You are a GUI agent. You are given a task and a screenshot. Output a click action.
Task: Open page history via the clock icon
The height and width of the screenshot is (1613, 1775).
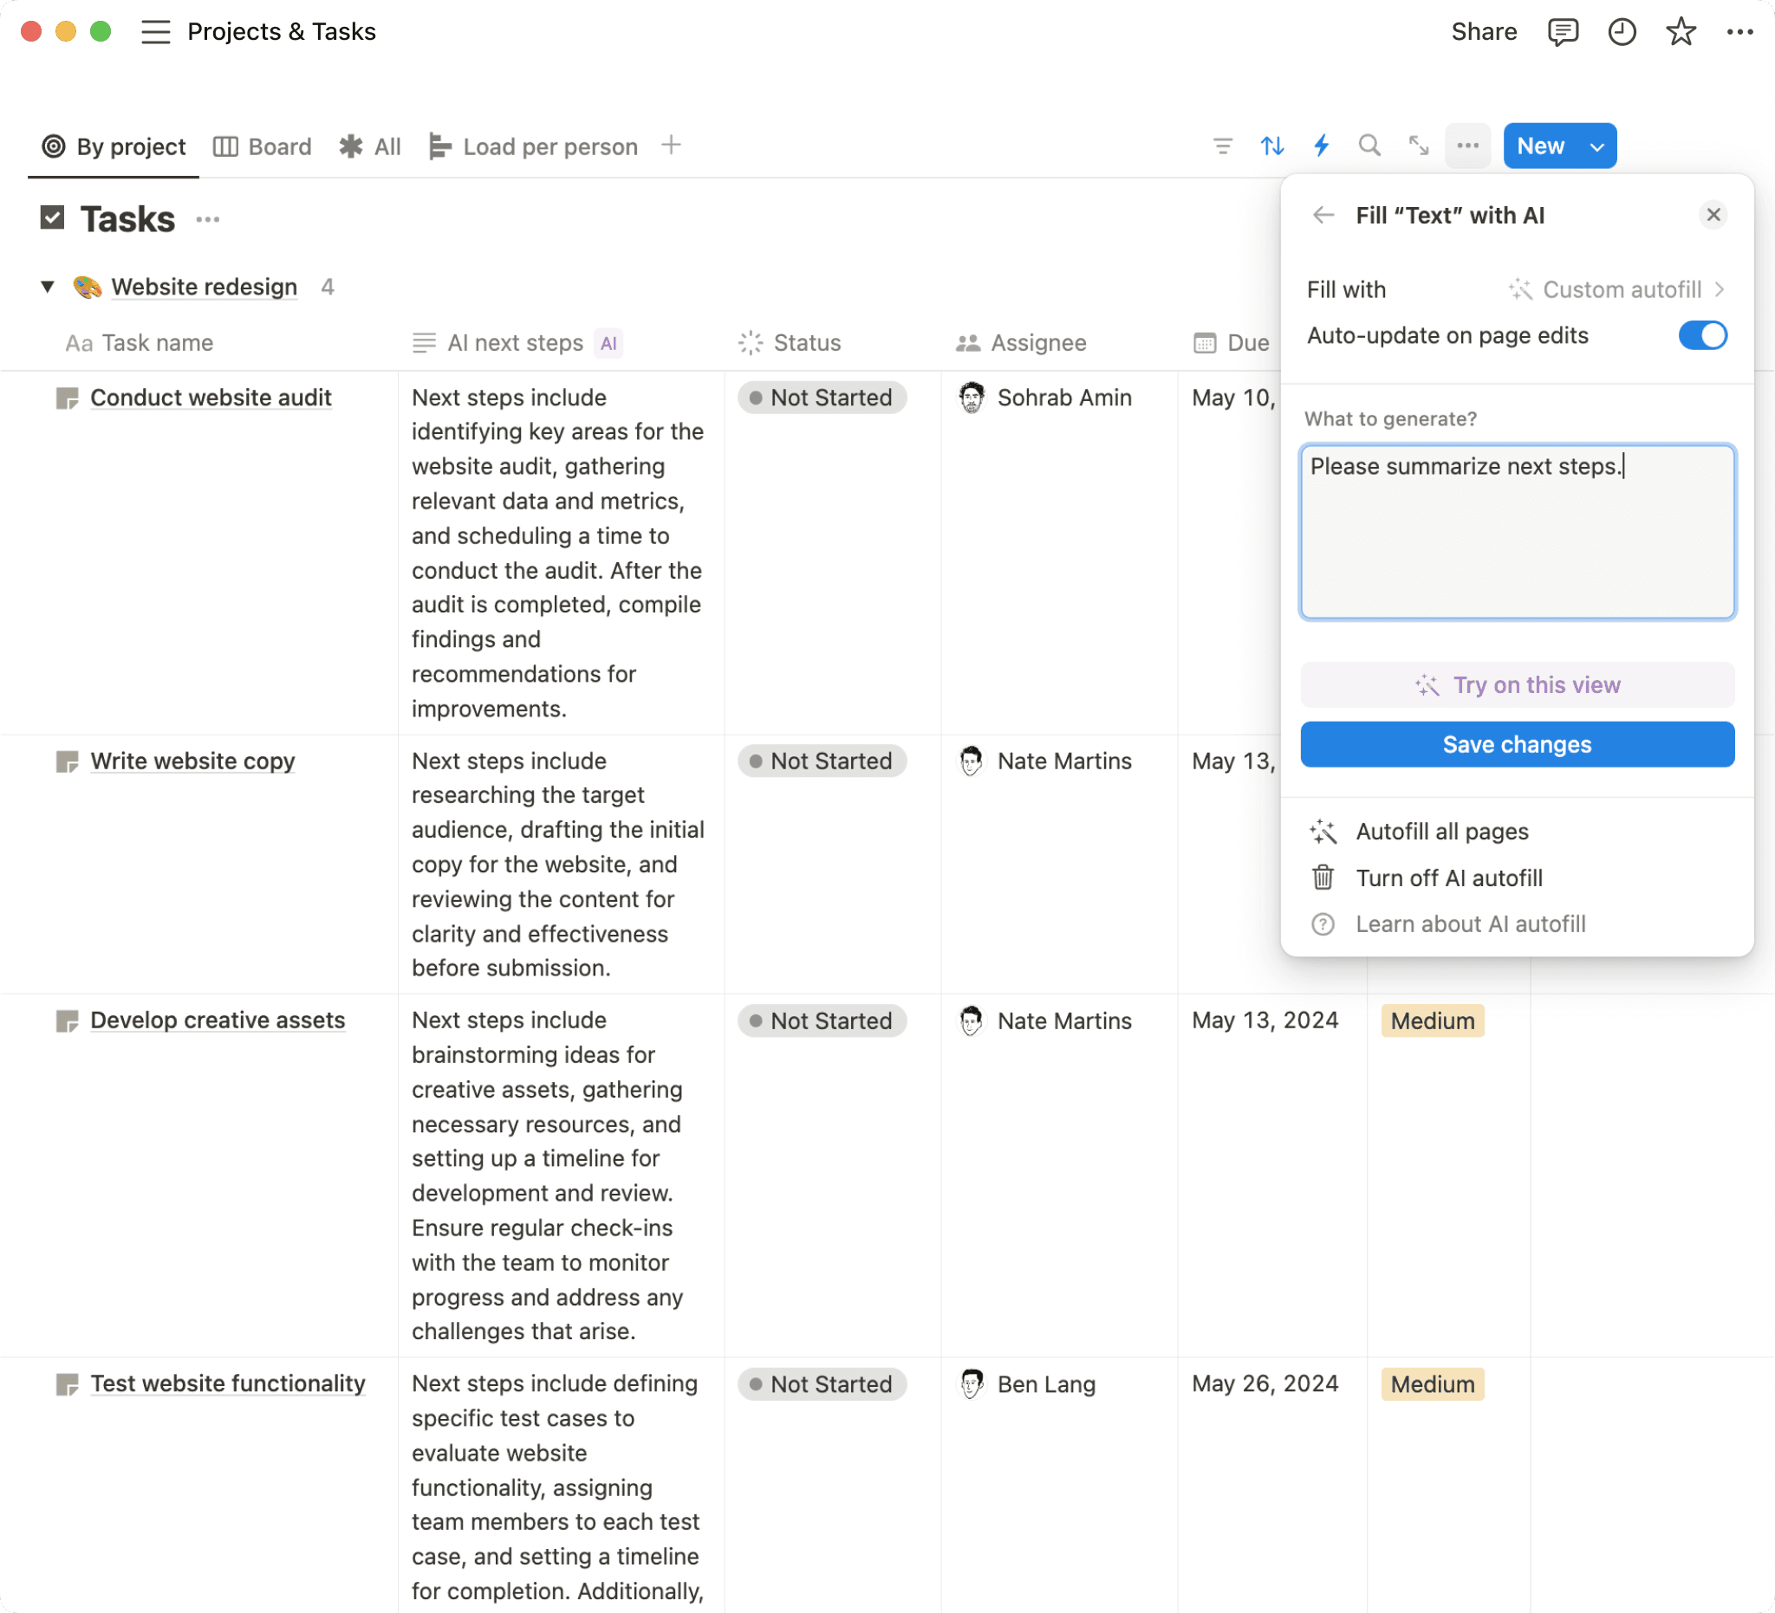pyautogui.click(x=1622, y=33)
